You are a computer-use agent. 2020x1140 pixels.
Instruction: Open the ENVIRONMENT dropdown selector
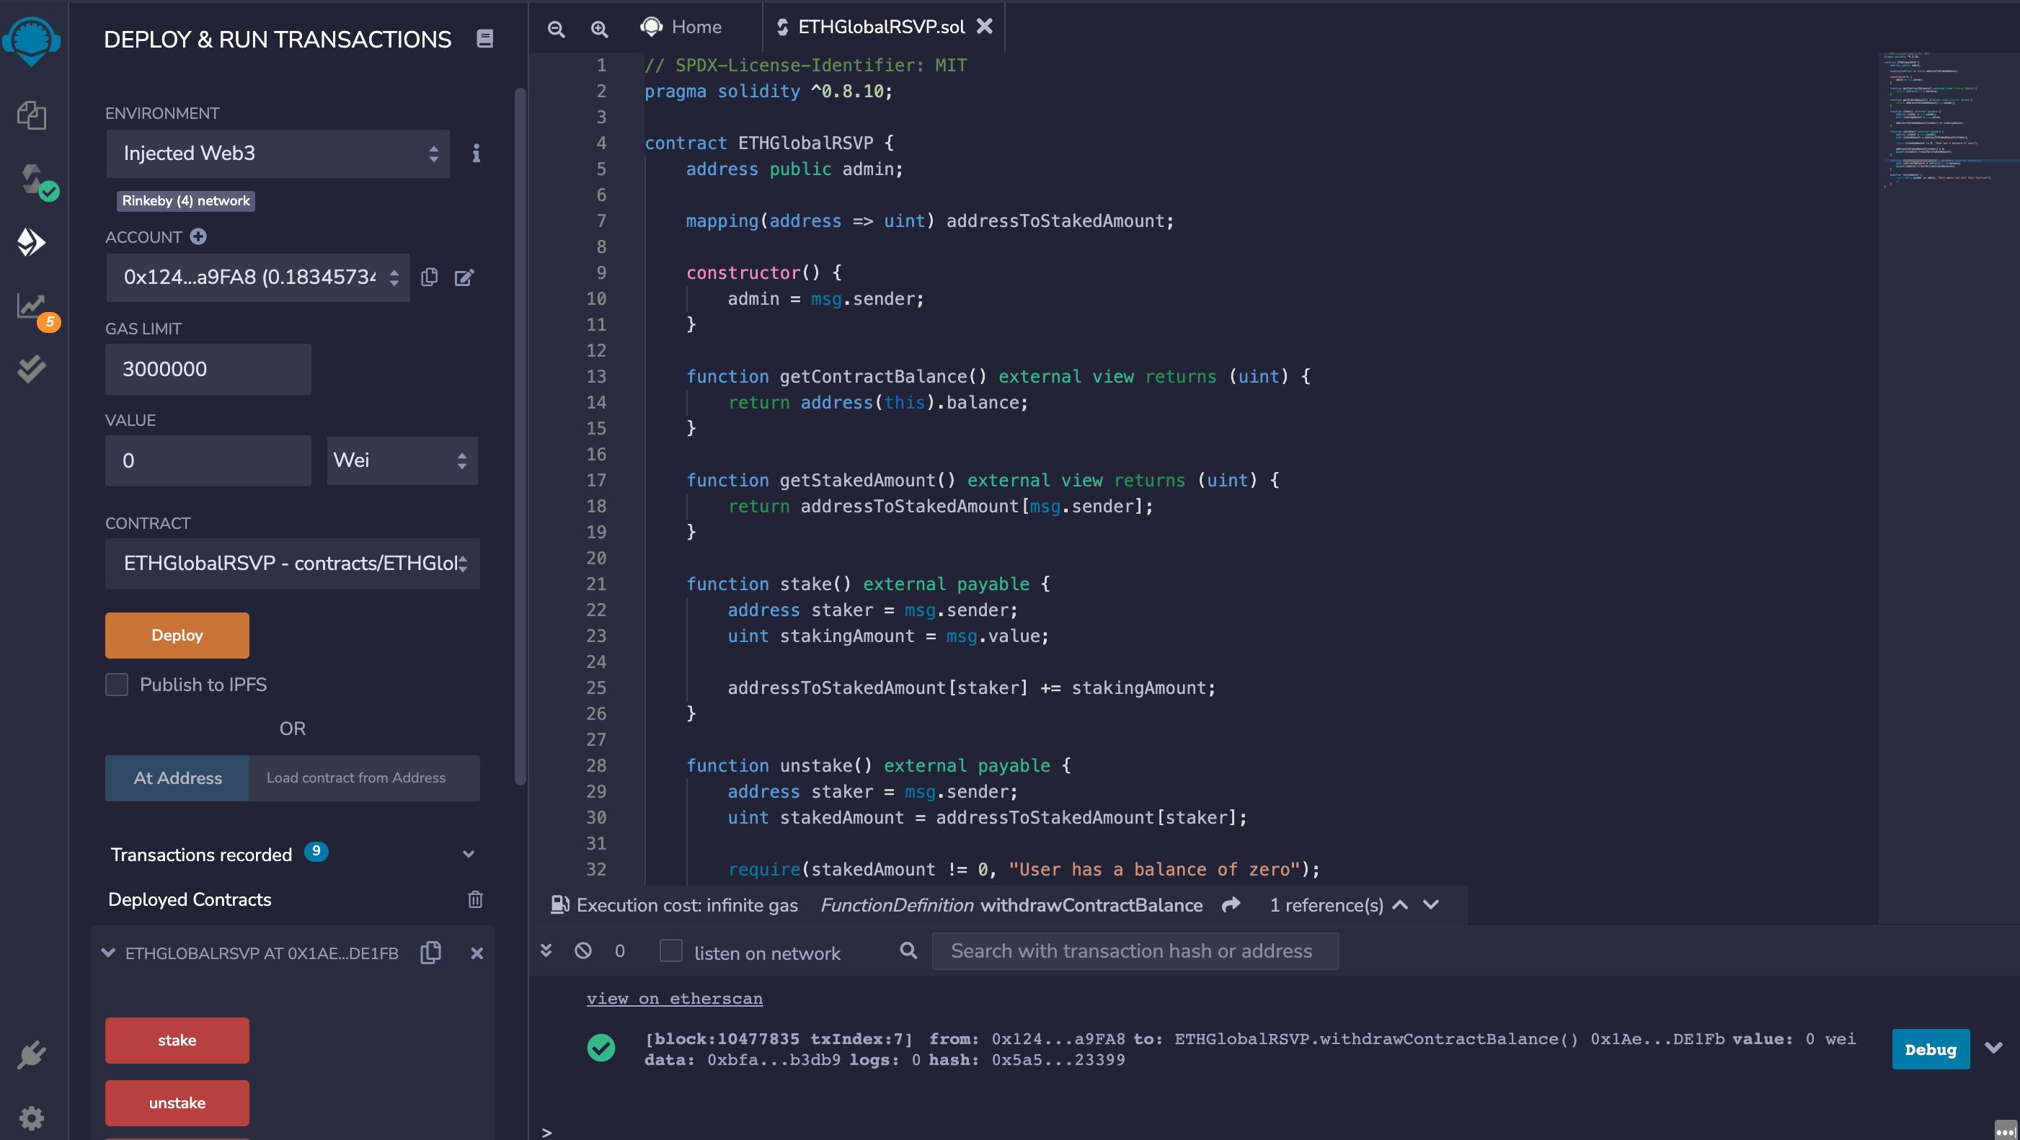click(276, 154)
